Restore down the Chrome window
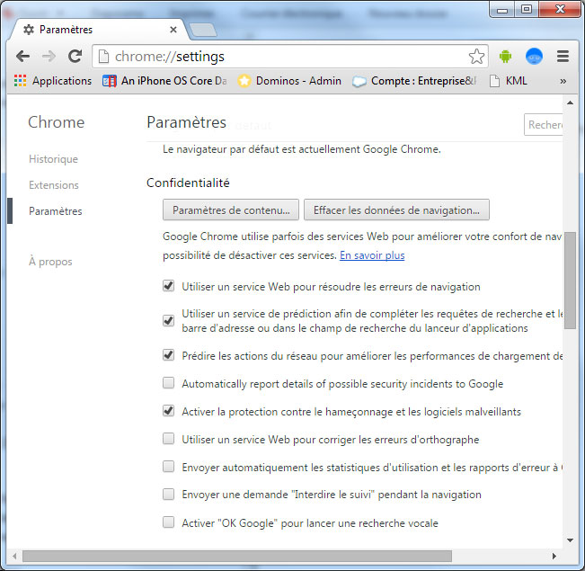 click(527, 9)
